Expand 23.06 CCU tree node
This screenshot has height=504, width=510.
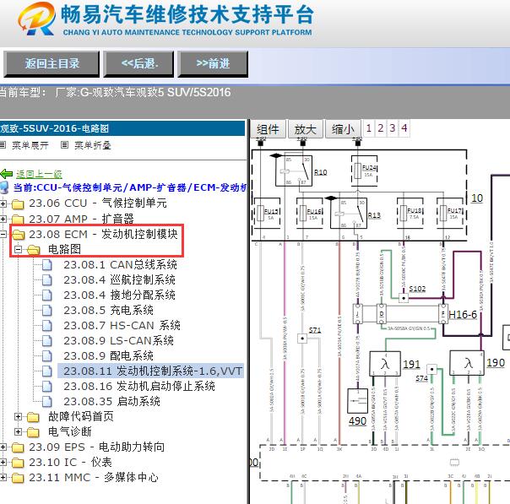pos(3,203)
